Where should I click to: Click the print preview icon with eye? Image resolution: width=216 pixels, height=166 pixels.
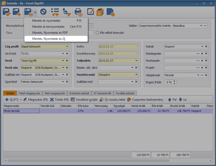coord(79,12)
